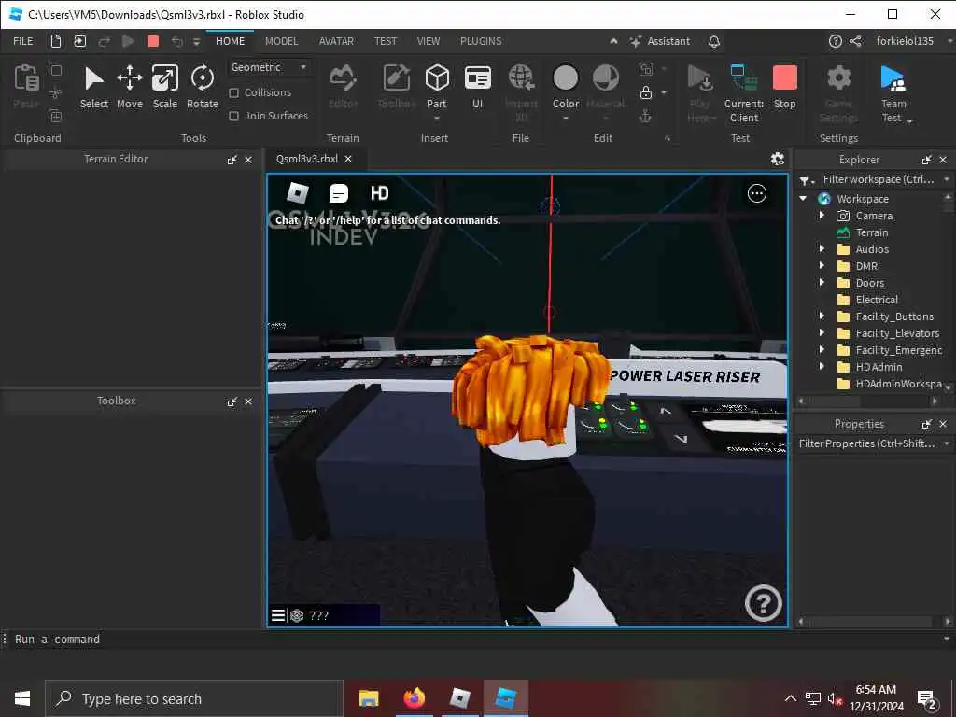Click the username forkielol135
Image resolution: width=956 pixels, height=717 pixels.
[905, 41]
